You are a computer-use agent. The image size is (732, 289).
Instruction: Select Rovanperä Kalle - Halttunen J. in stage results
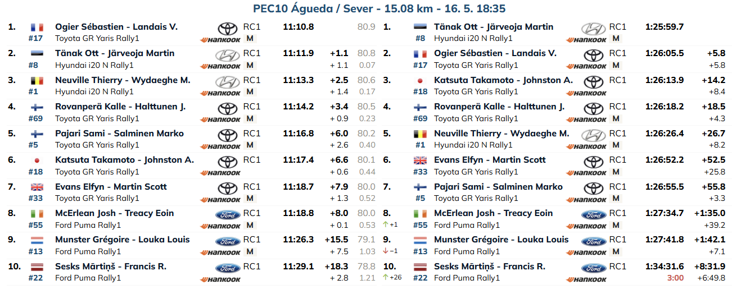coord(120,107)
